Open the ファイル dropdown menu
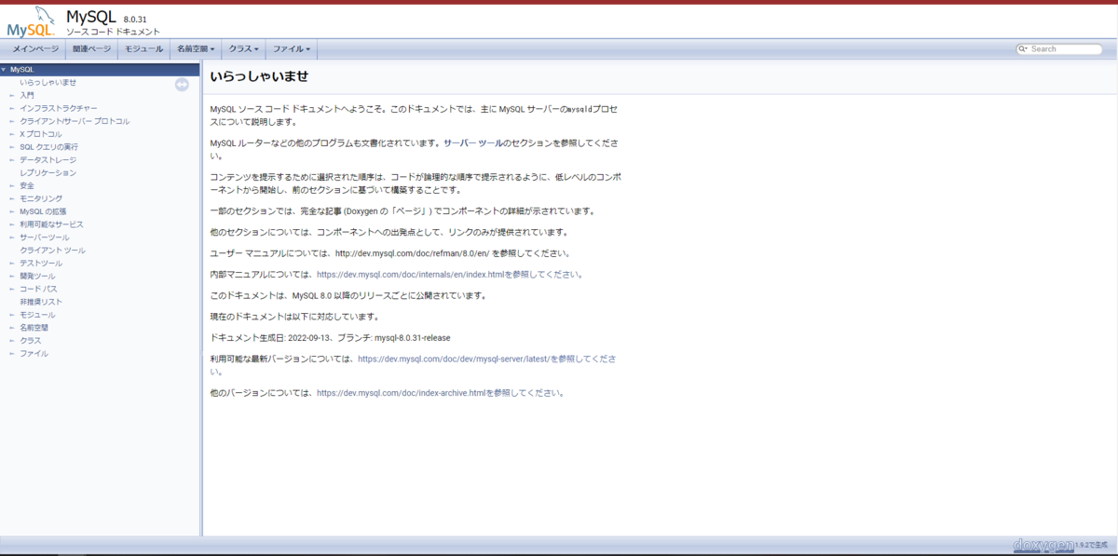Viewport: 1118px width, 556px height. [291, 48]
